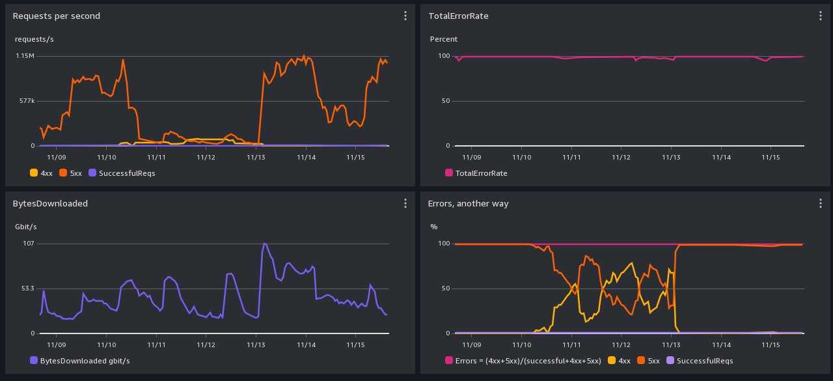This screenshot has width=833, height=381.
Task: Toggle 5xx series label in Requests per second
Action: coord(75,173)
